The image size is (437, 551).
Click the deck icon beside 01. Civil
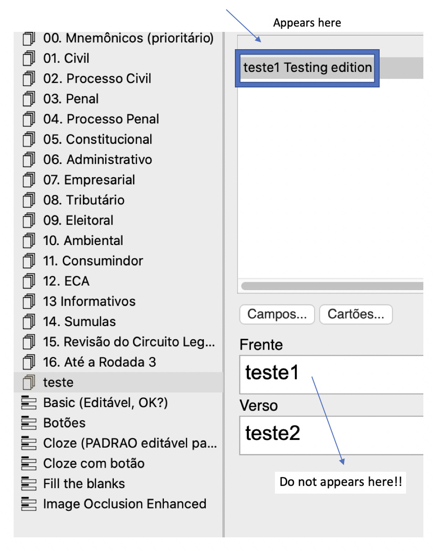[x=29, y=59]
